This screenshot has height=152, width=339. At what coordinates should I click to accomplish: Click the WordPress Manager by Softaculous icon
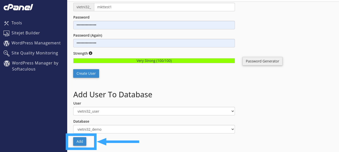tap(7, 63)
